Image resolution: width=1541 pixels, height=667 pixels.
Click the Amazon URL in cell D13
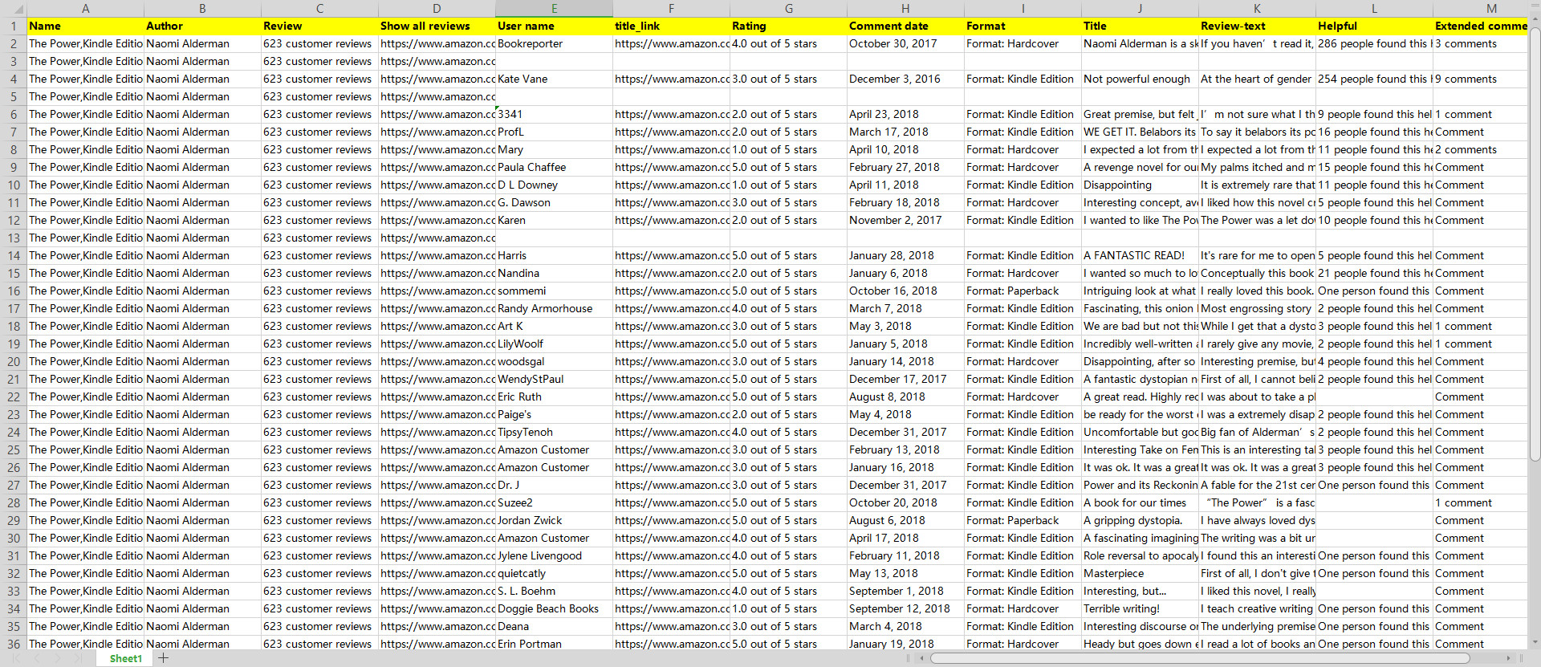[x=437, y=238]
